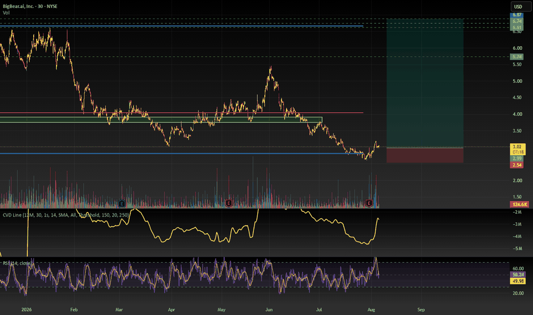Screen dimensions: 533x315
Task: Click the −5M CVD scale value
Action: (x=517, y=249)
